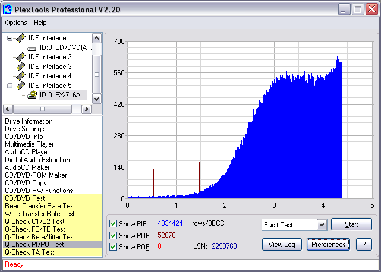The image size is (381, 272).
Task: Click the device tree scroll down arrow
Action: tap(97, 99)
